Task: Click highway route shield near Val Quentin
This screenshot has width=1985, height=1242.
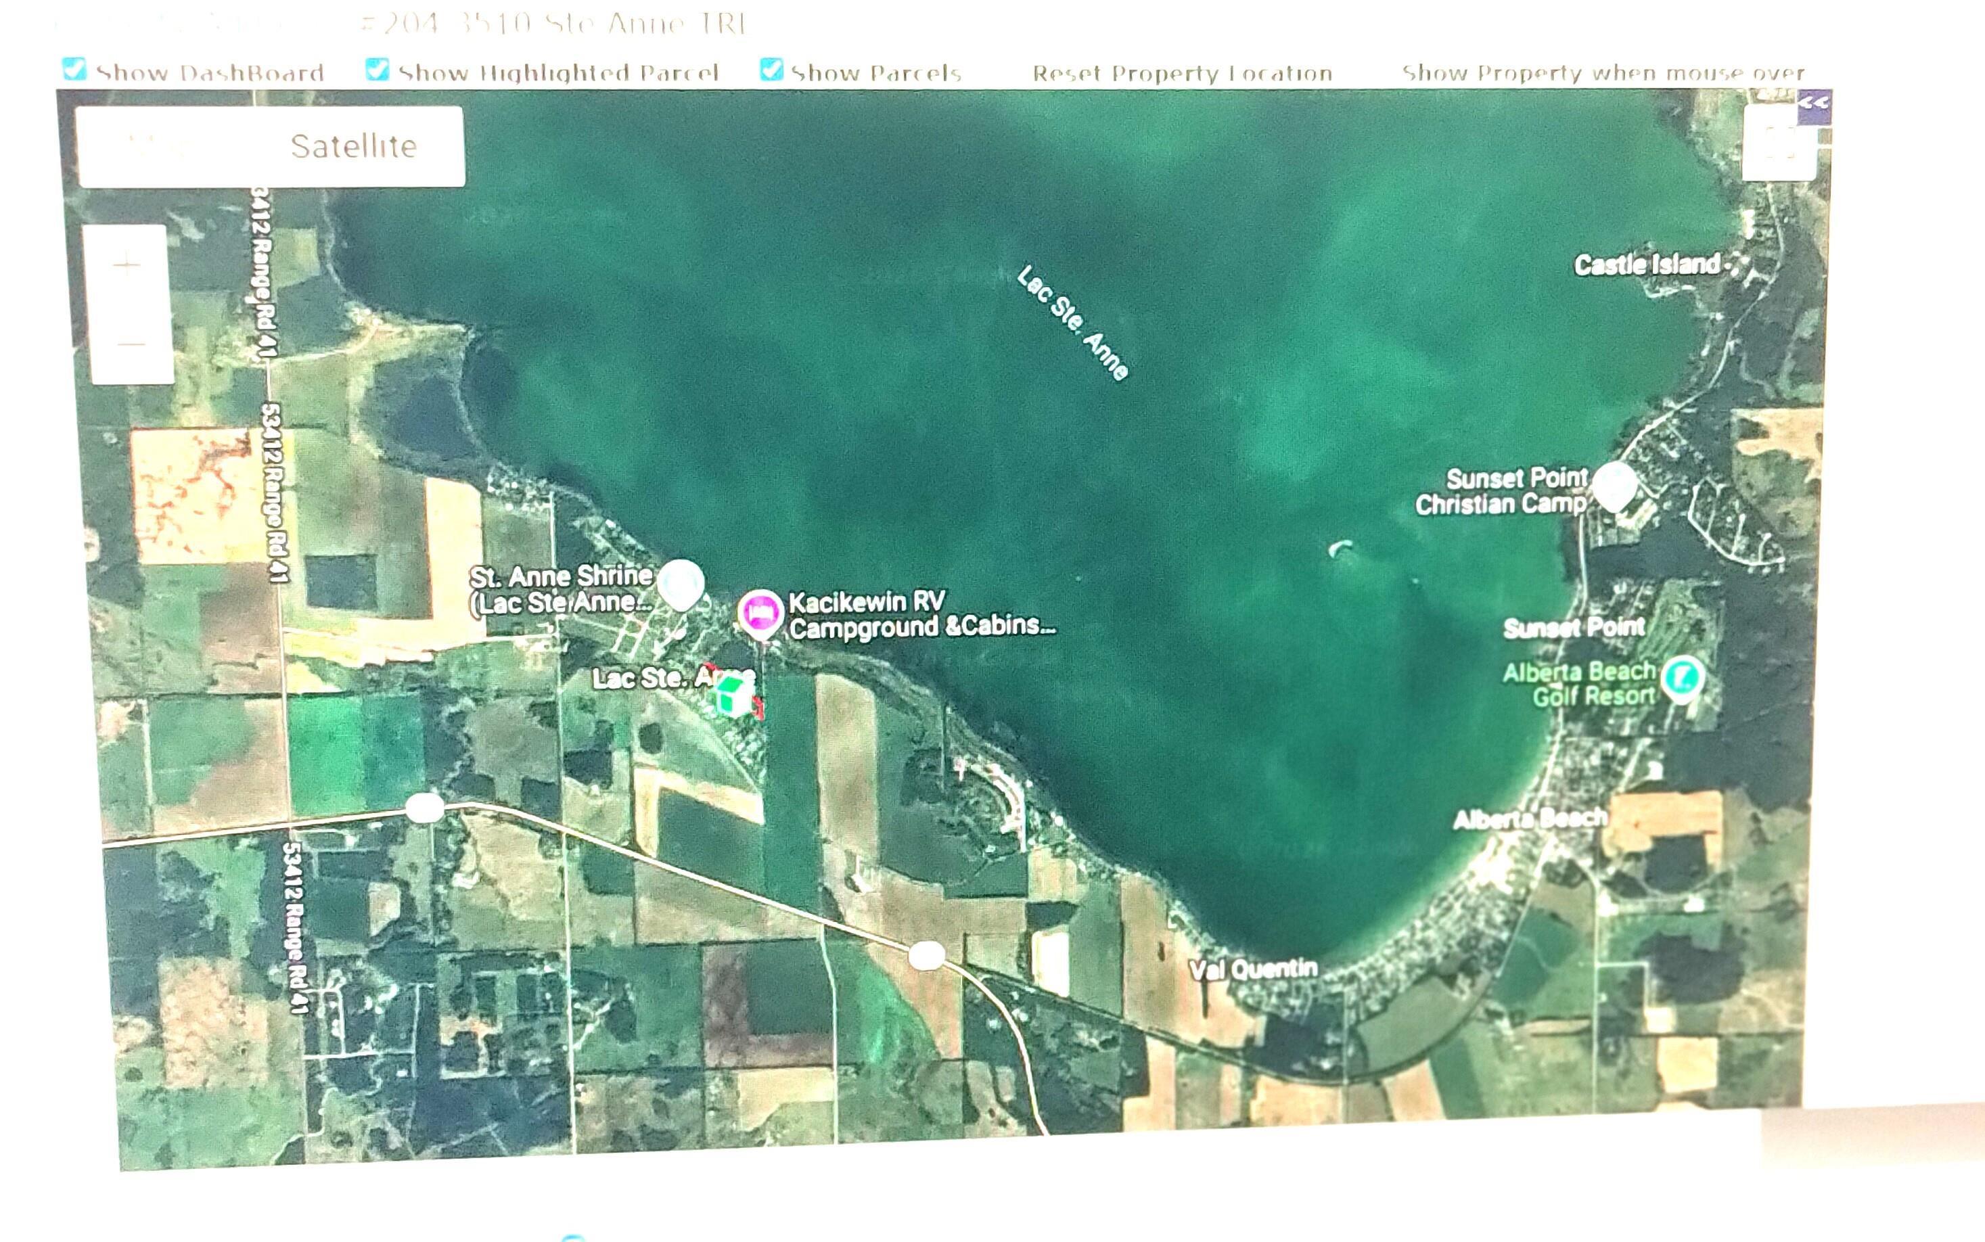Action: click(x=926, y=955)
